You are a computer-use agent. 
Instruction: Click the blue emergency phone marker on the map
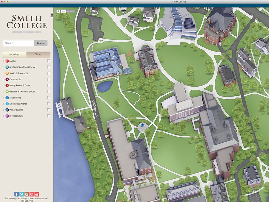143,124
